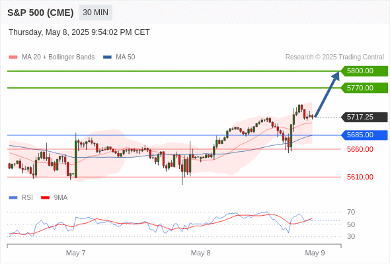Click the 5770.00 resistance price tag
The image size is (390, 264).
(364, 88)
